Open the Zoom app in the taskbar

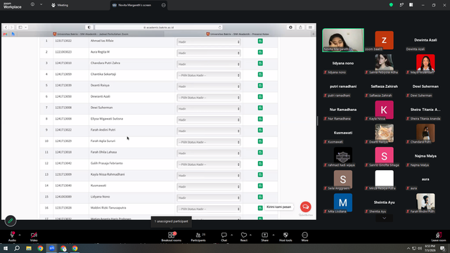(51, 248)
